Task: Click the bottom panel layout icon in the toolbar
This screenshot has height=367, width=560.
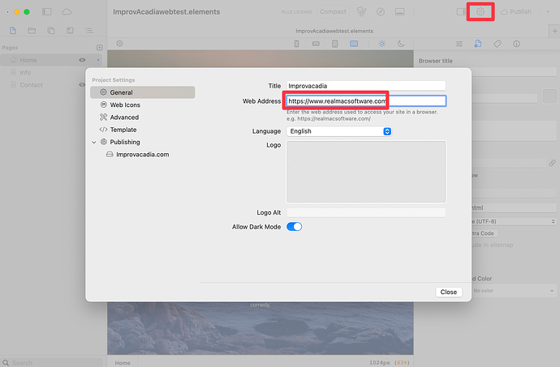Action: tap(399, 12)
